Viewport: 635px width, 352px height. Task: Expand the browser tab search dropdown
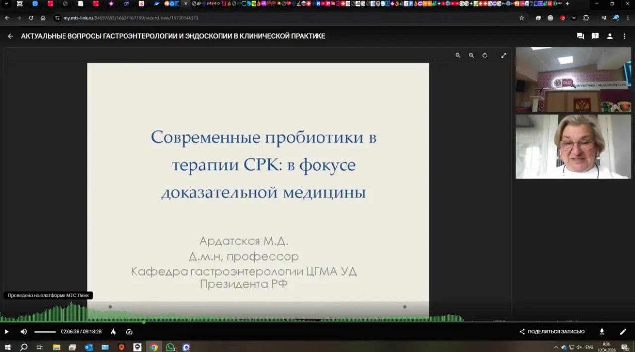click(7, 4)
